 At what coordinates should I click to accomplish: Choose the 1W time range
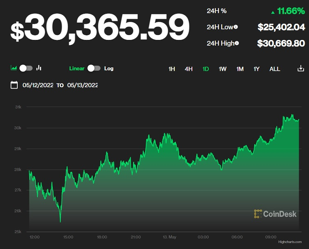222,69
